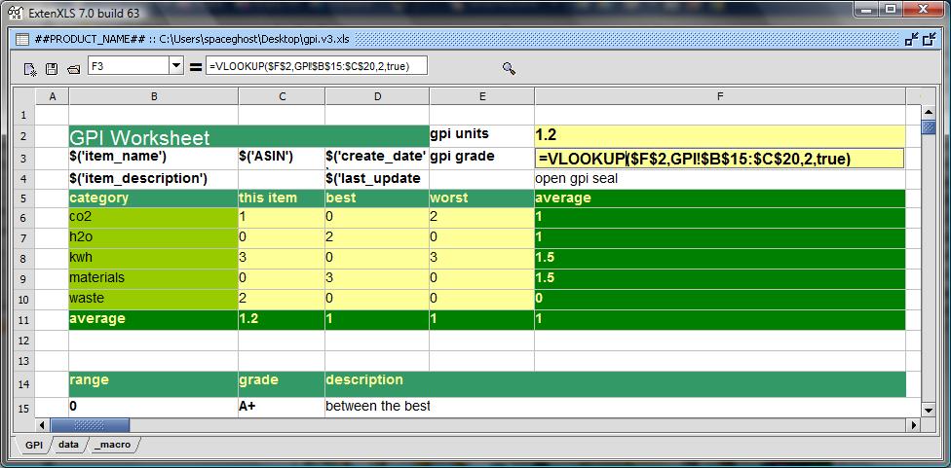Select the yellow co2 'this item' cell
The width and height of the screenshot is (951, 468).
(282, 217)
